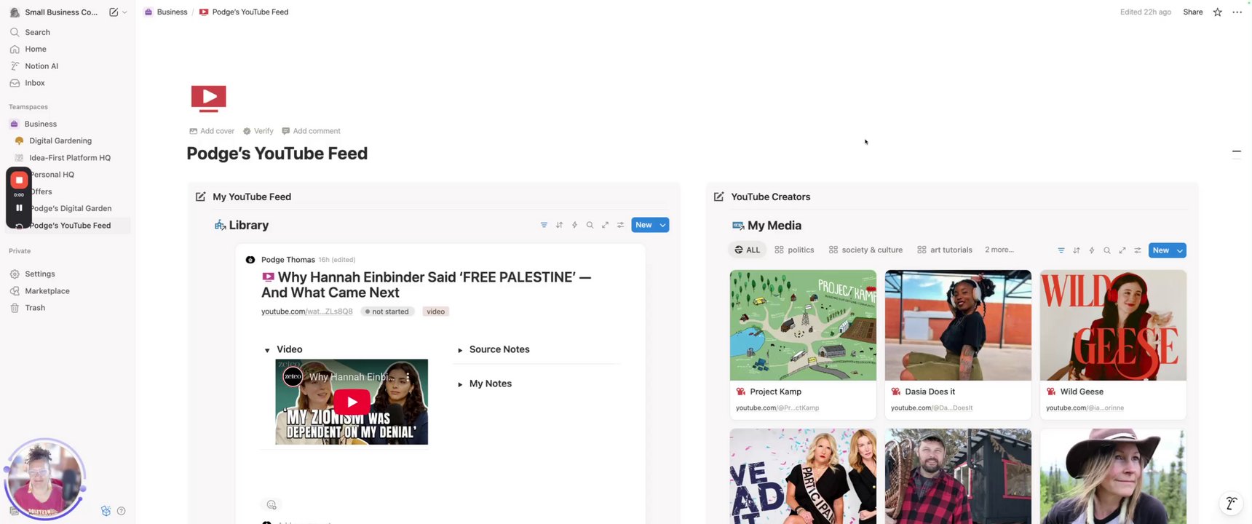The width and height of the screenshot is (1252, 524).
Task: Open embedded video three-dot options
Action: 408,377
